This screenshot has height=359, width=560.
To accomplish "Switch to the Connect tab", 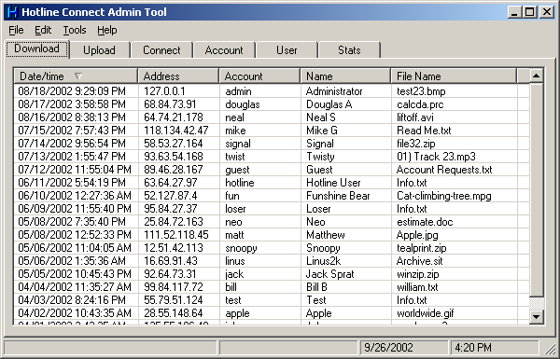I will 161,50.
